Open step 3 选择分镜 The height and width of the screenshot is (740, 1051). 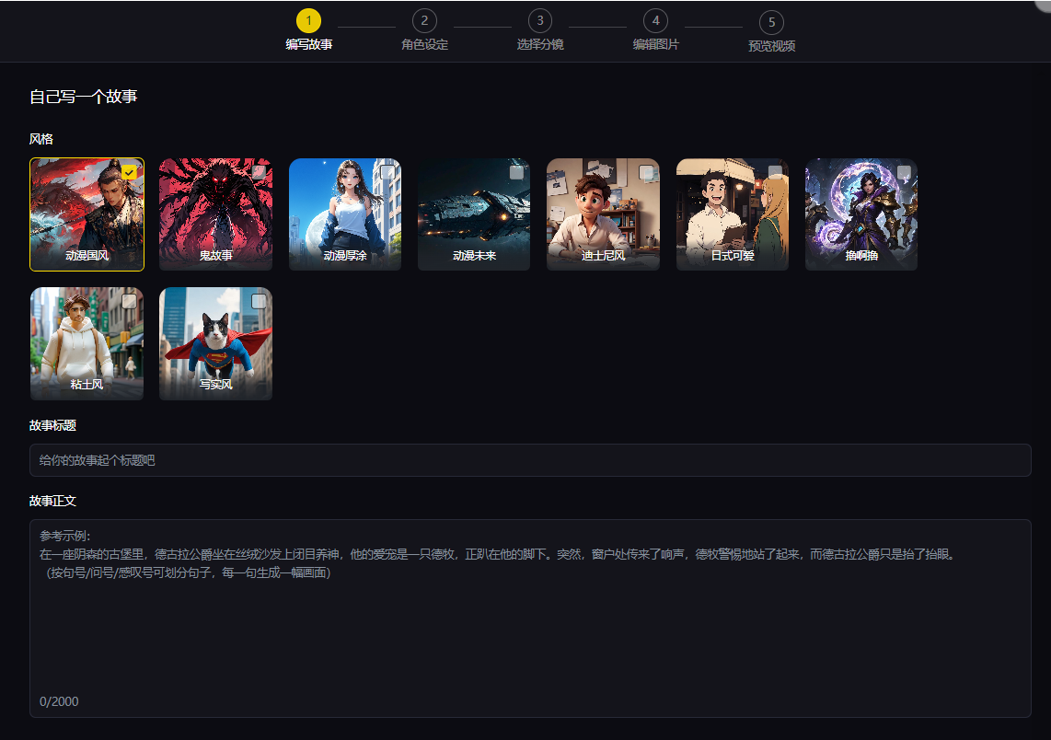(x=540, y=21)
